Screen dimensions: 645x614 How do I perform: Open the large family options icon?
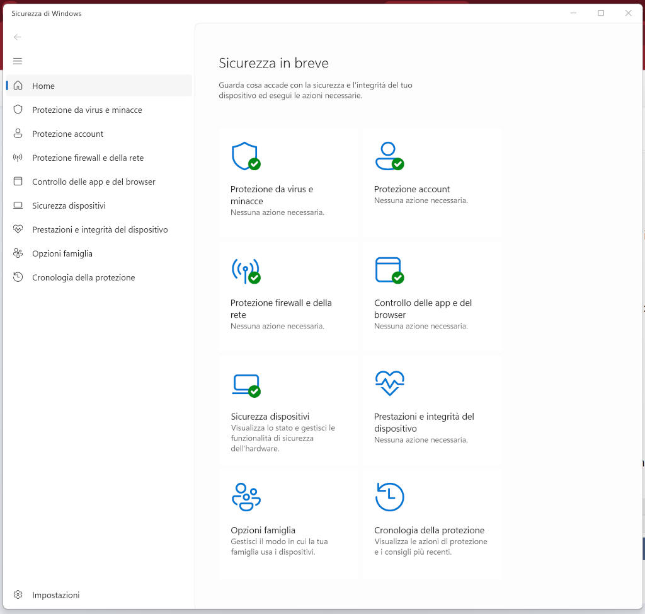246,497
